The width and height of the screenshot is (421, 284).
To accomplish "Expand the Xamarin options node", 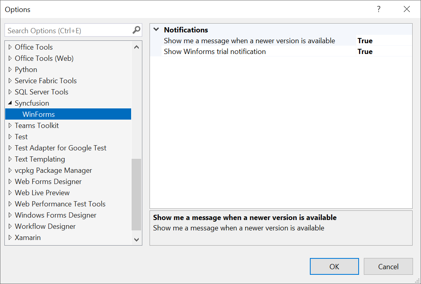I will (x=10, y=238).
